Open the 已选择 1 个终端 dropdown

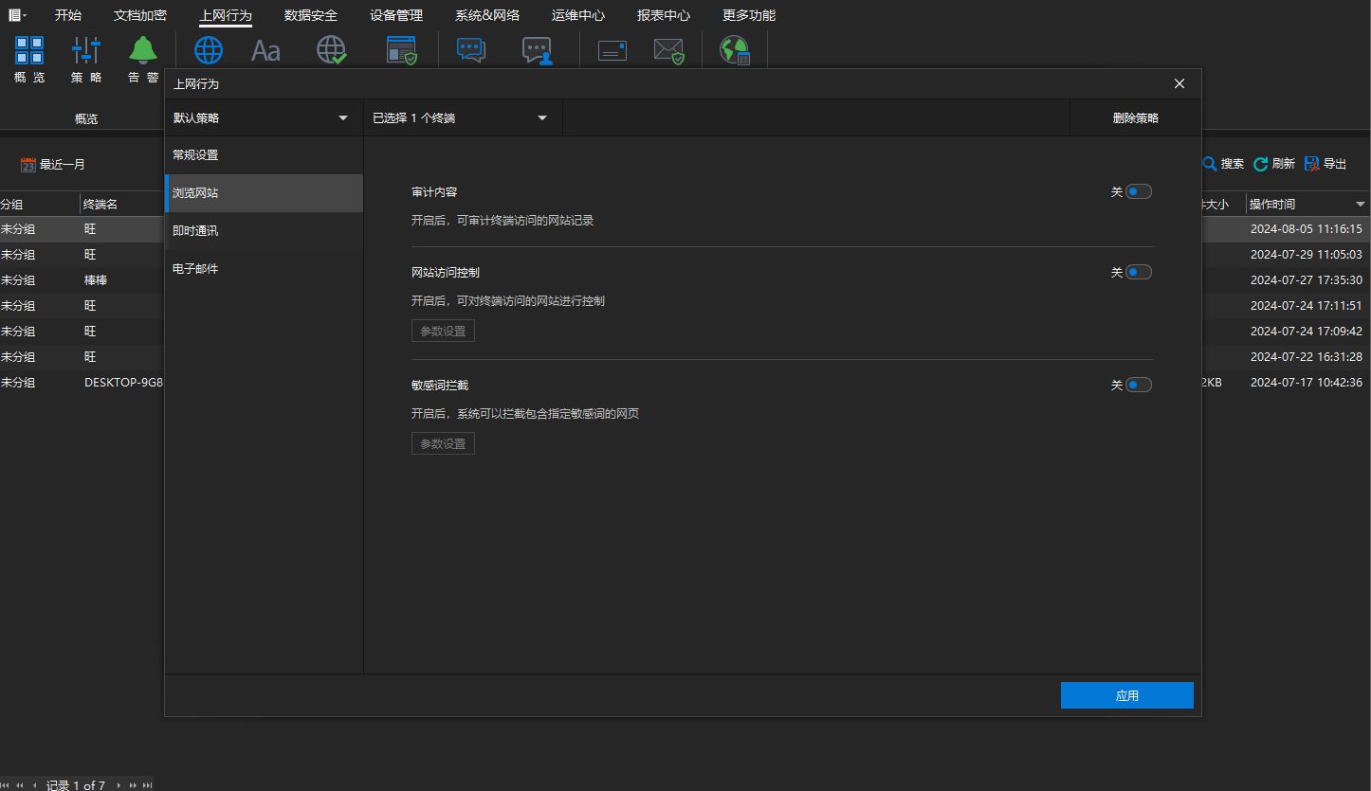(x=463, y=117)
